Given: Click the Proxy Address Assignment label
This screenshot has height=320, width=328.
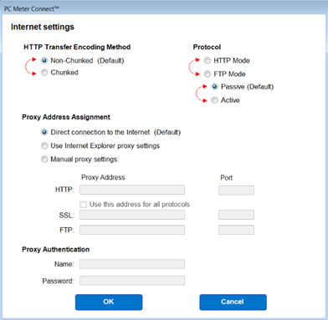Looking at the screenshot, I should (x=66, y=117).
